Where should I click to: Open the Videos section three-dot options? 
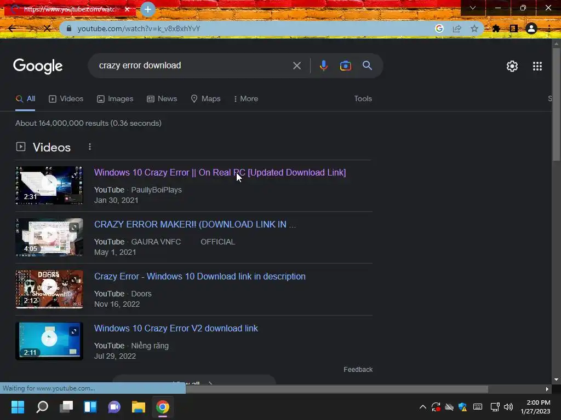(x=90, y=147)
